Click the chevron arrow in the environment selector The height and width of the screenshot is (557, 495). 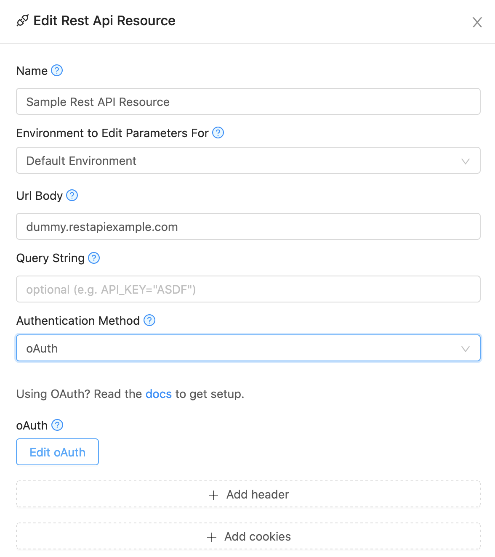coord(465,161)
